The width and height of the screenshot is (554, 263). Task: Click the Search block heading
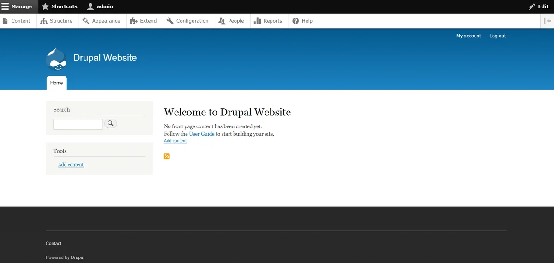61,109
